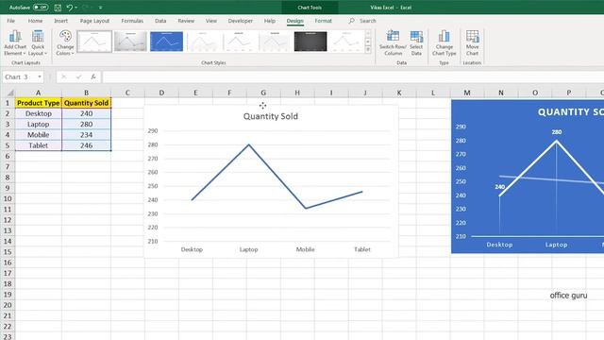Click the Select All corner triangle
The image size is (604, 340).
10,93
